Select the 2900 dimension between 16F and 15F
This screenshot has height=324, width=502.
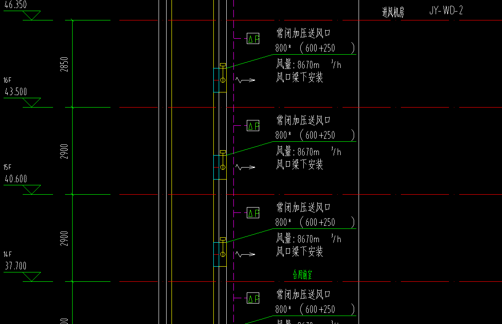pos(64,152)
